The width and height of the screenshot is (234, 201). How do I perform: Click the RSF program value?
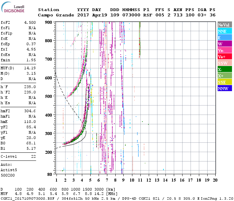pos(148,15)
